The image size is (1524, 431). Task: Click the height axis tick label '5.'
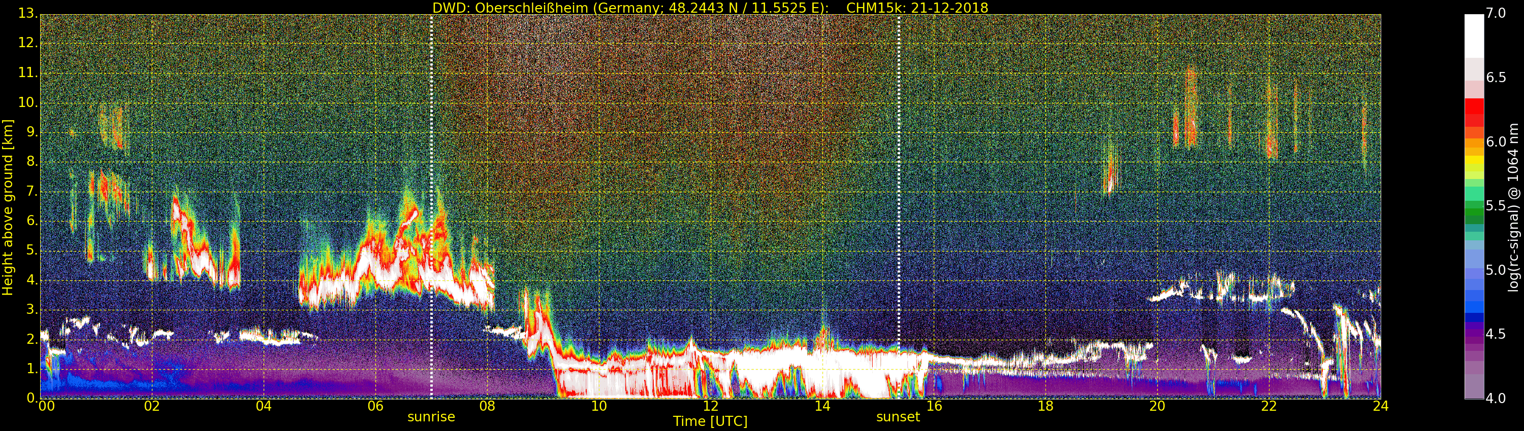click(32, 250)
